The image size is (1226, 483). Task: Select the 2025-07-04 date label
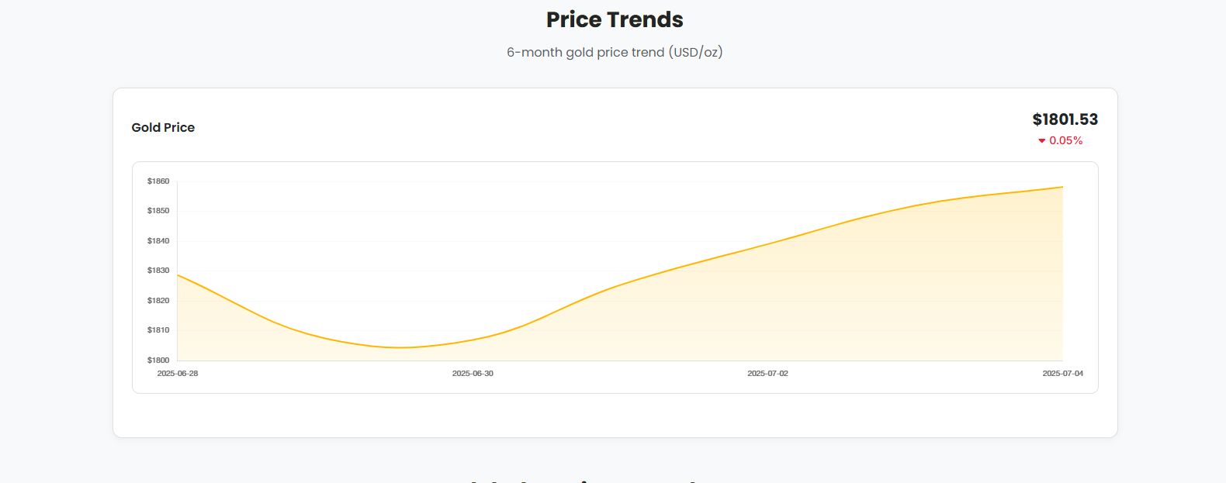(1062, 374)
